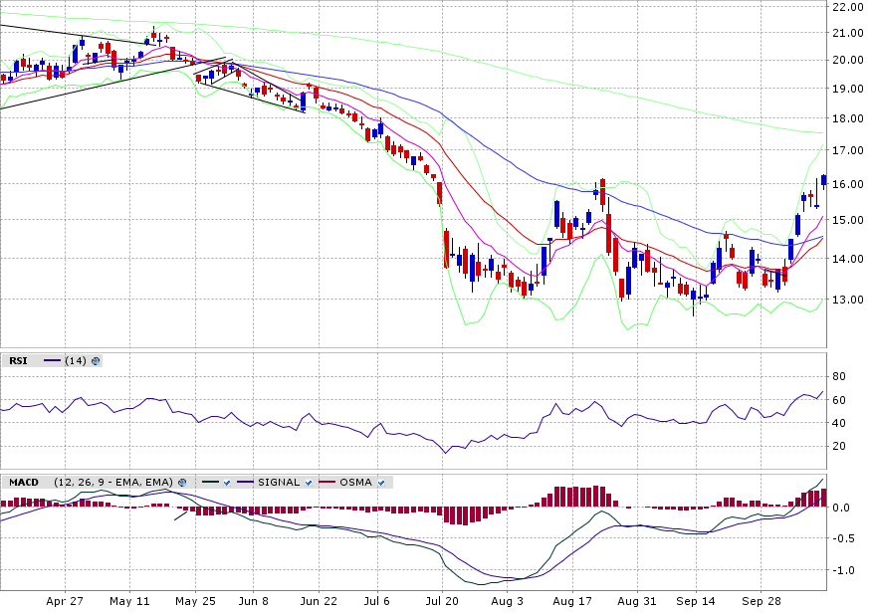Screen dimensions: 872x615
Task: Click the OSMA red line swatch
Action: 327,483
